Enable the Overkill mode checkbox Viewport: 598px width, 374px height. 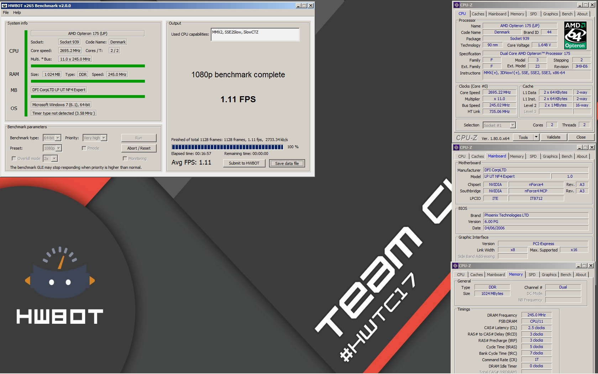pyautogui.click(x=14, y=159)
